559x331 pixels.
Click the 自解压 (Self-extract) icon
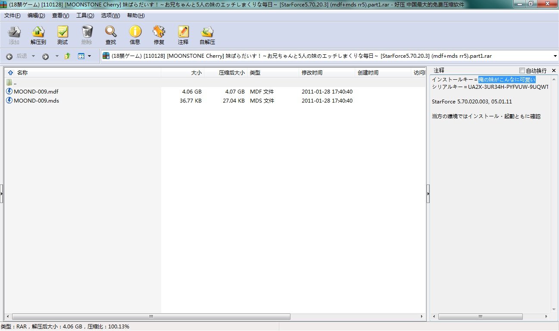coord(207,35)
